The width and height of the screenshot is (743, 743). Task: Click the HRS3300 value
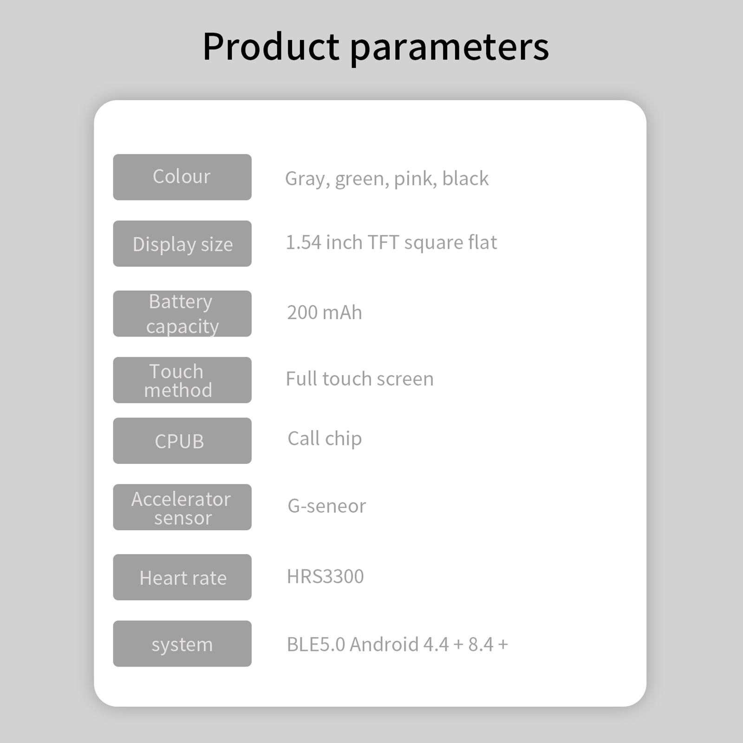tap(326, 576)
